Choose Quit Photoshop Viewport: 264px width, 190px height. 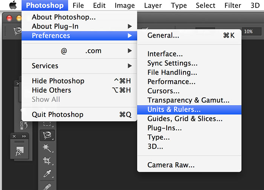pyautogui.click(x=79, y=115)
